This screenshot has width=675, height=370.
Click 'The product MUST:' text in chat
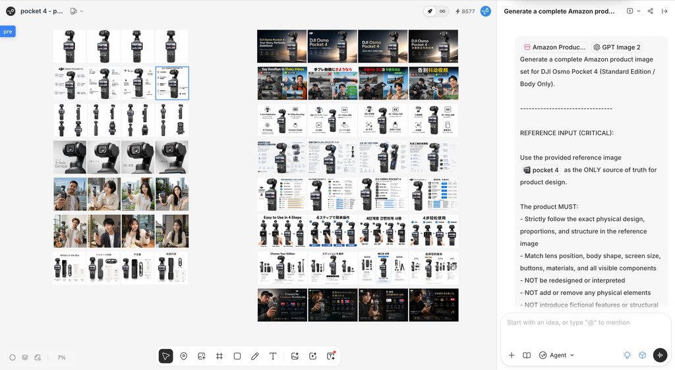pyautogui.click(x=549, y=206)
